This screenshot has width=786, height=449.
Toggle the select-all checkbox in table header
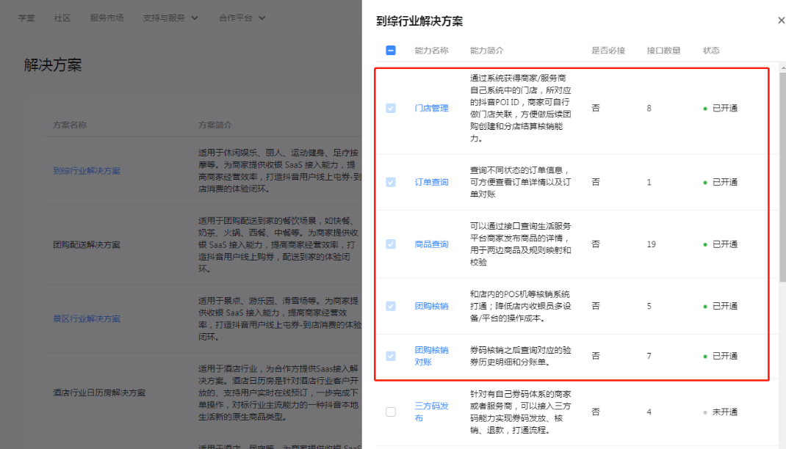[x=391, y=51]
